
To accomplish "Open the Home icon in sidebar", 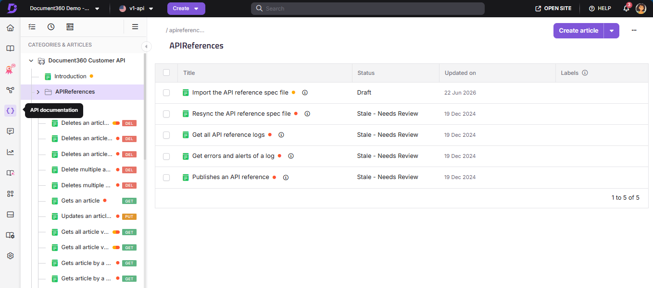I will pyautogui.click(x=10, y=28).
